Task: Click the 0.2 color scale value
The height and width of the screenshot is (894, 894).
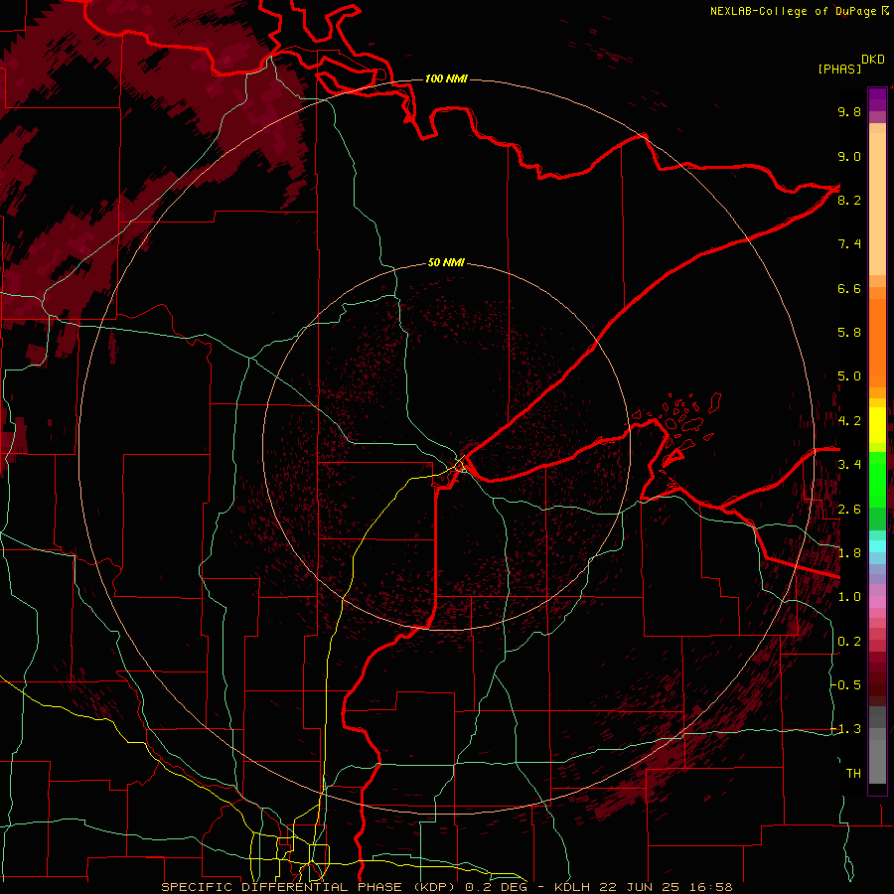Action: click(x=849, y=642)
